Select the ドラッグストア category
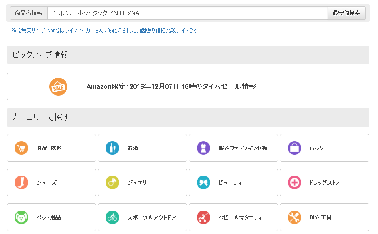This screenshot has width=378, height=234. [x=325, y=182]
